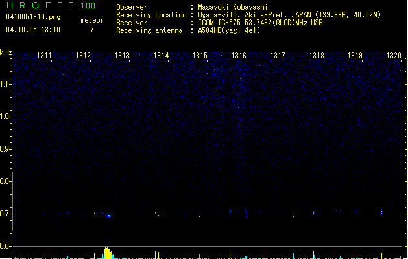Viewport: 408px width, 259px height.
Task: Click the bright magenta meteor echo in spectrogram
Action: (x=108, y=216)
